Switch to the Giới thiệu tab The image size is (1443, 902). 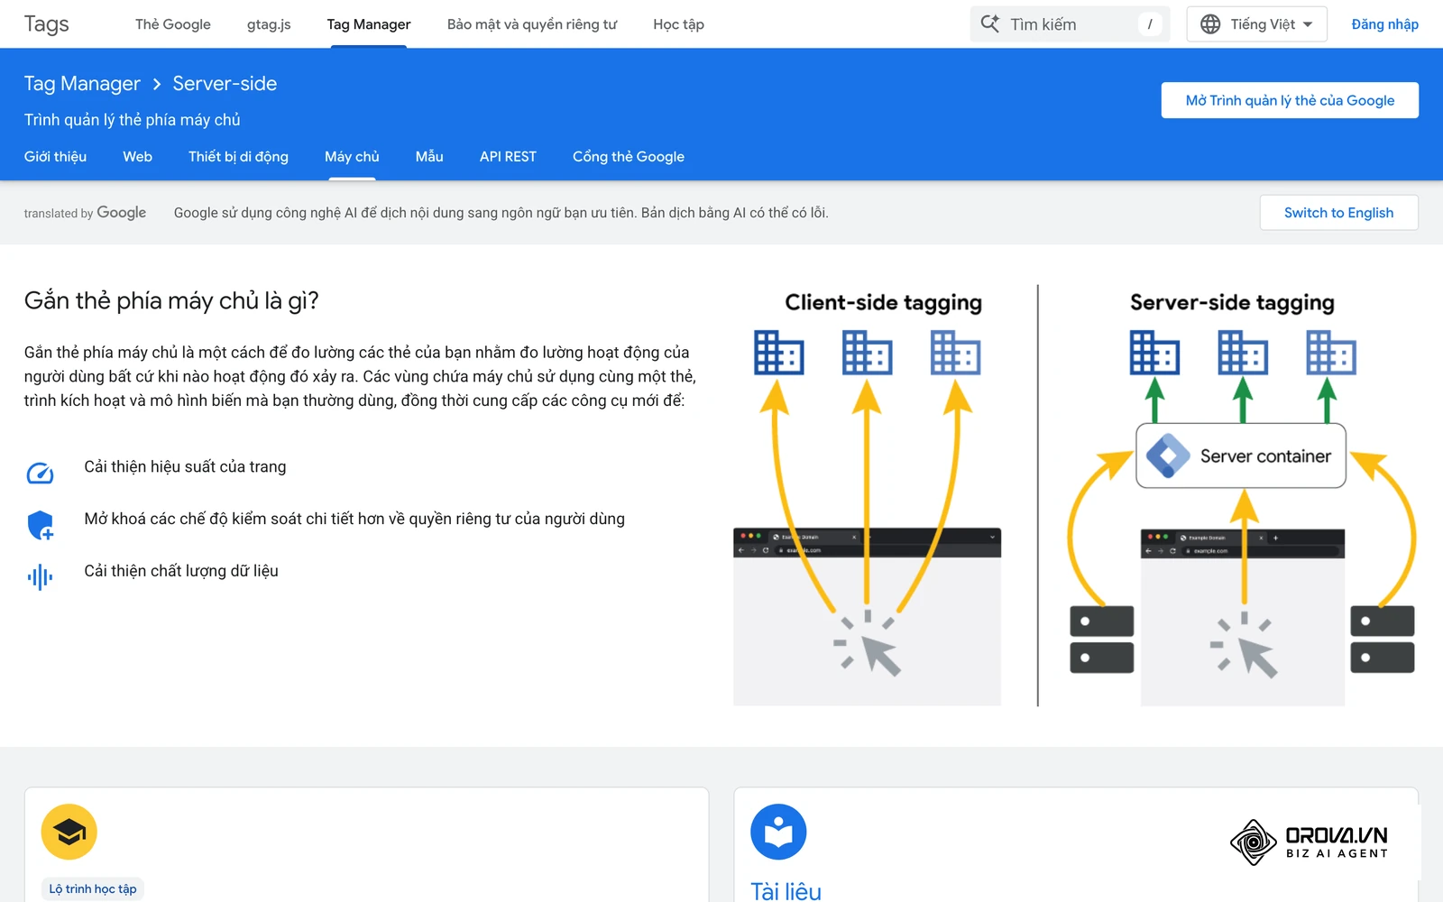(56, 157)
